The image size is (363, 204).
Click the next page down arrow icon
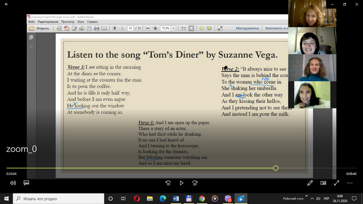coord(122,28)
